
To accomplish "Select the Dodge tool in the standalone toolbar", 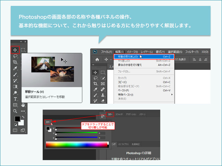I will click(15, 93).
